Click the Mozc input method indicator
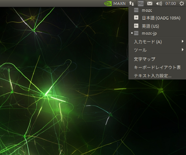 [x=140, y=4]
